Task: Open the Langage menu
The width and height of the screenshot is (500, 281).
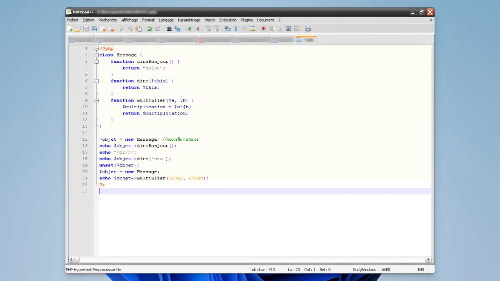Action: pos(166,20)
